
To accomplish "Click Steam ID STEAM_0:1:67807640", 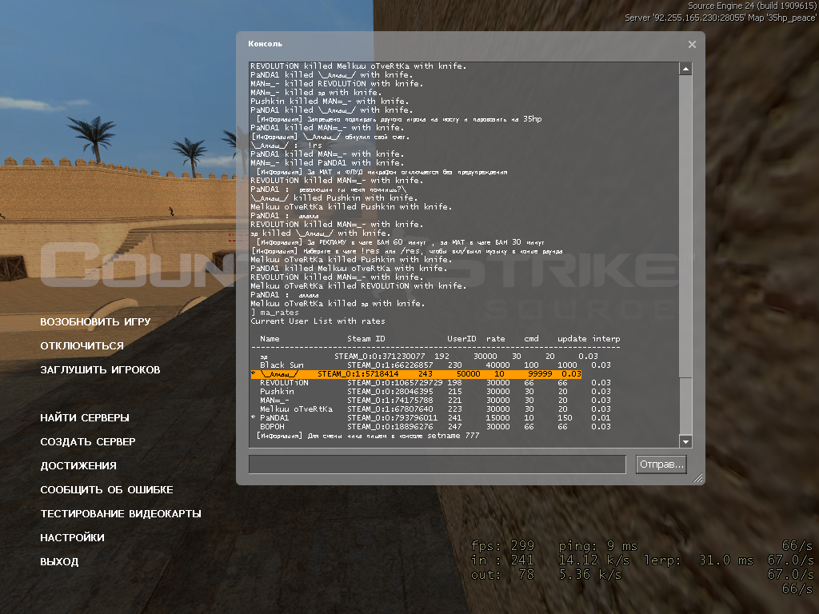I will (390, 409).
